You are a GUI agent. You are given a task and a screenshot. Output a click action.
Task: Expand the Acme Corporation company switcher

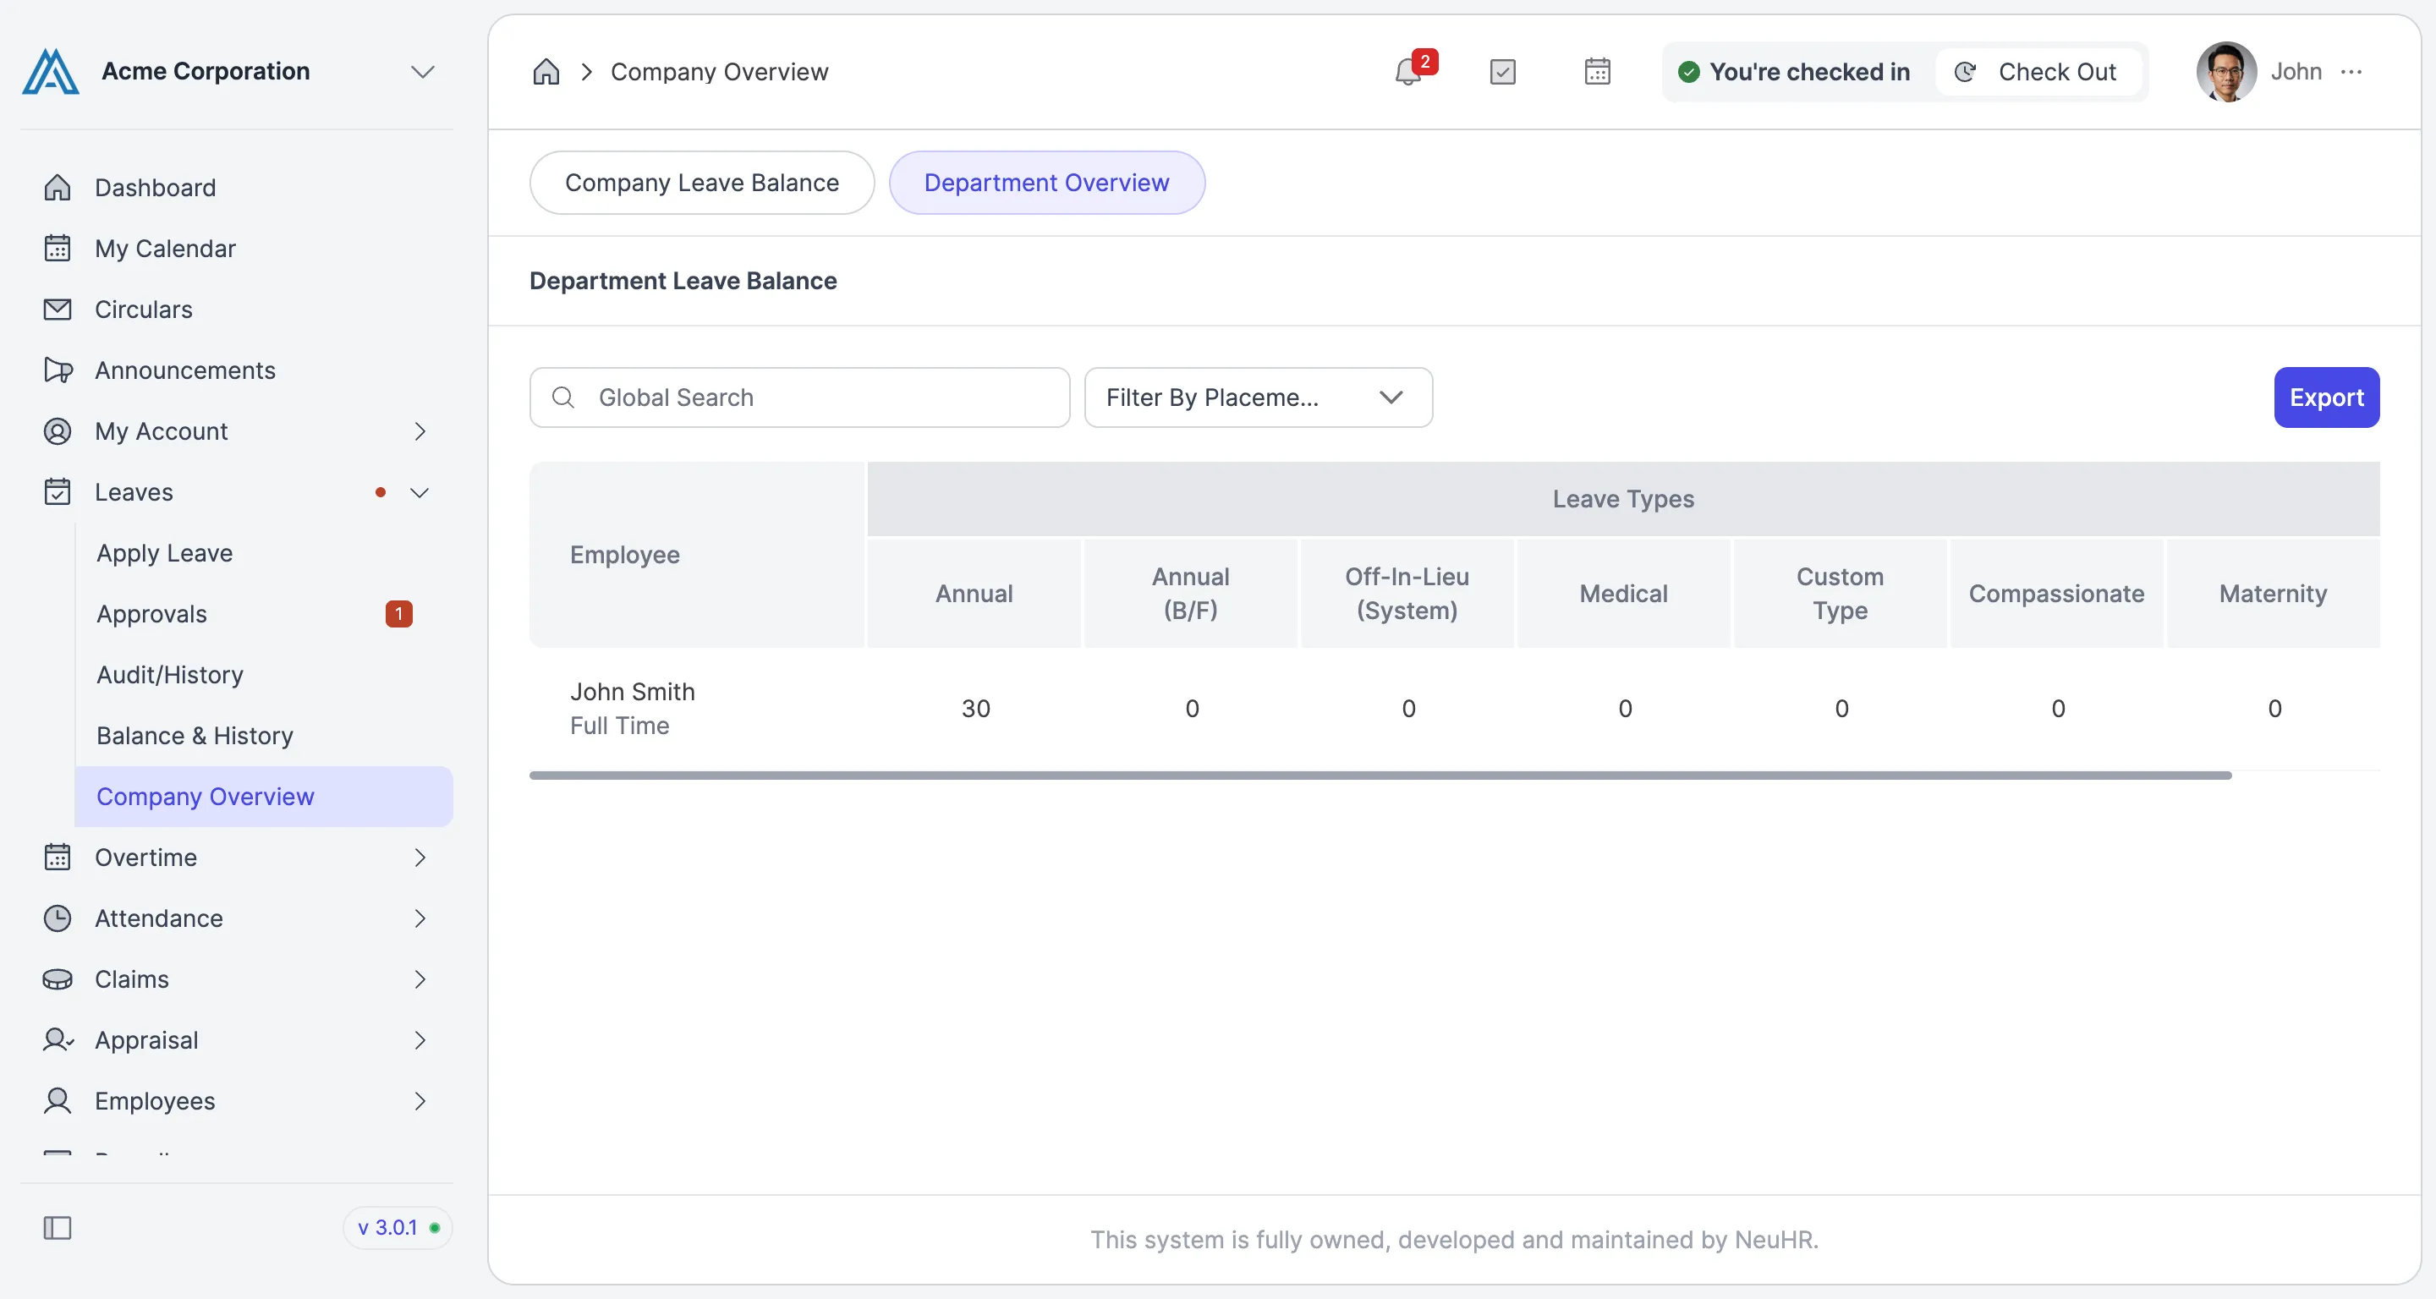tap(423, 72)
